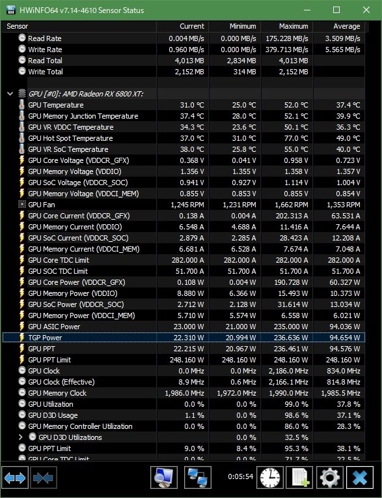Collapse the GPU AMD Radeon RX 6800 XT group
The width and height of the screenshot is (382, 498).
point(10,94)
